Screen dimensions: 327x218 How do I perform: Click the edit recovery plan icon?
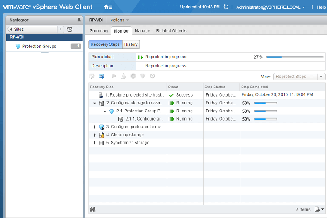pyautogui.click(x=92, y=76)
